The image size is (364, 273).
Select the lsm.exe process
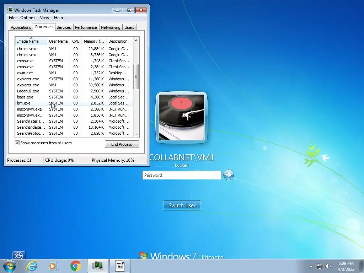tap(74, 103)
